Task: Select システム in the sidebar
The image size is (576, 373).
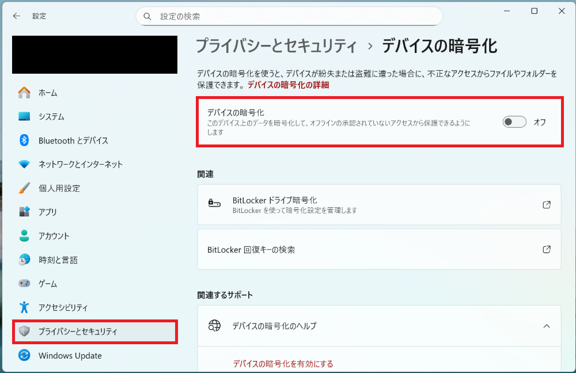Action: pos(51,117)
